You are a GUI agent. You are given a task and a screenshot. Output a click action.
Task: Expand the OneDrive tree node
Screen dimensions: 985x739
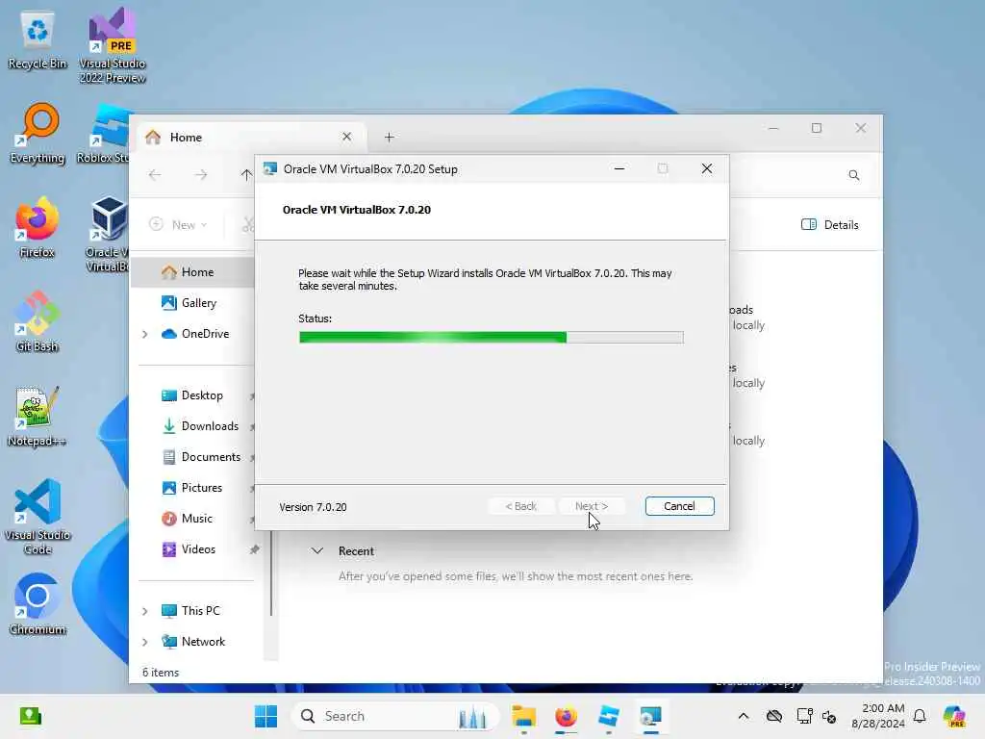pyautogui.click(x=145, y=334)
